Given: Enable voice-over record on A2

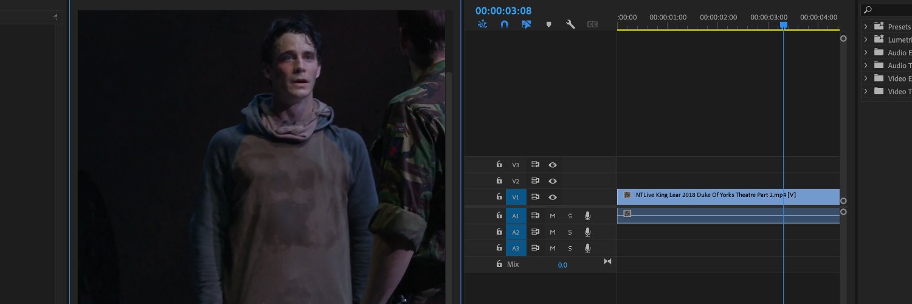Looking at the screenshot, I should pyautogui.click(x=587, y=232).
